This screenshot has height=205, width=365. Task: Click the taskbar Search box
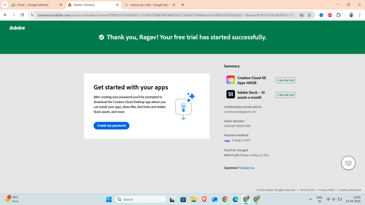coord(141,199)
